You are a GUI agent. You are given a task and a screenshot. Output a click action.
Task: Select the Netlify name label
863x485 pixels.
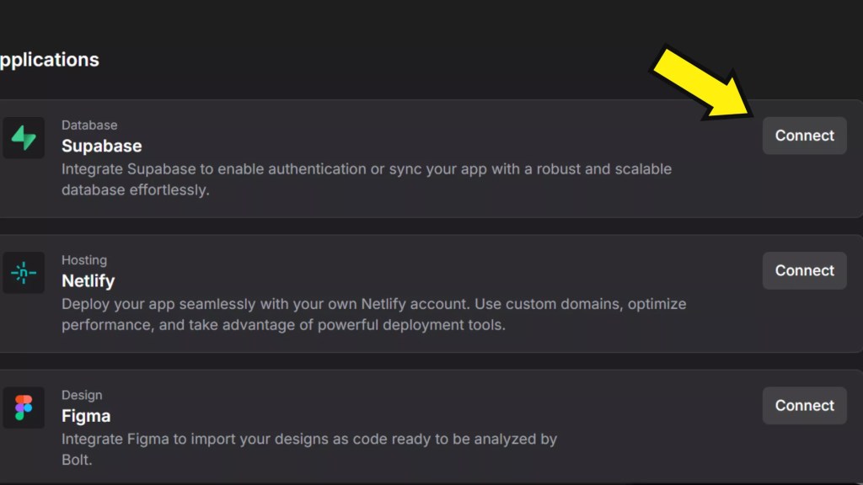point(88,280)
